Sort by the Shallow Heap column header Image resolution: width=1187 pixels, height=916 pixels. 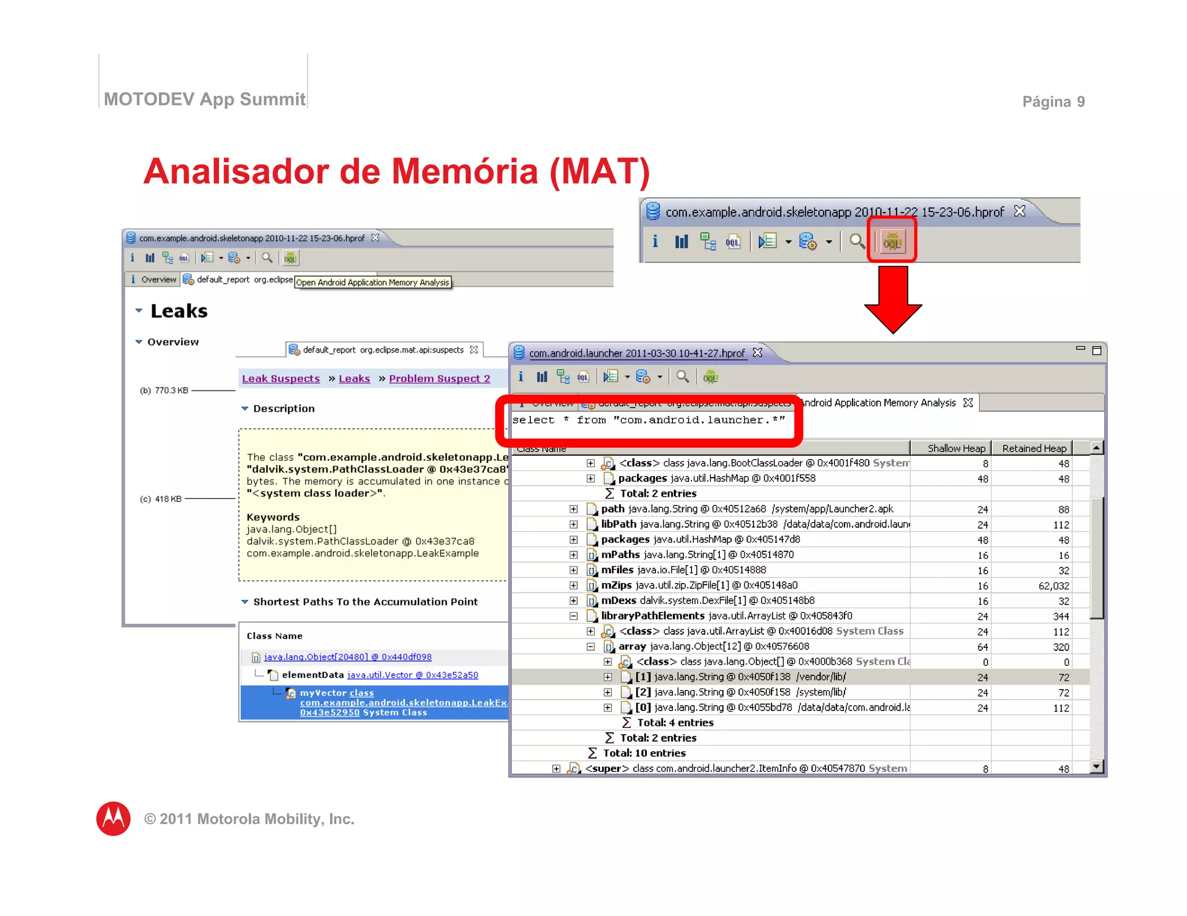(x=951, y=448)
